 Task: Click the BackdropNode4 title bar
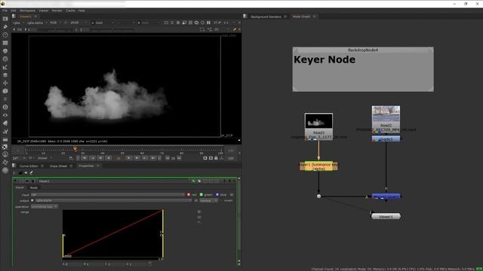(x=363, y=50)
